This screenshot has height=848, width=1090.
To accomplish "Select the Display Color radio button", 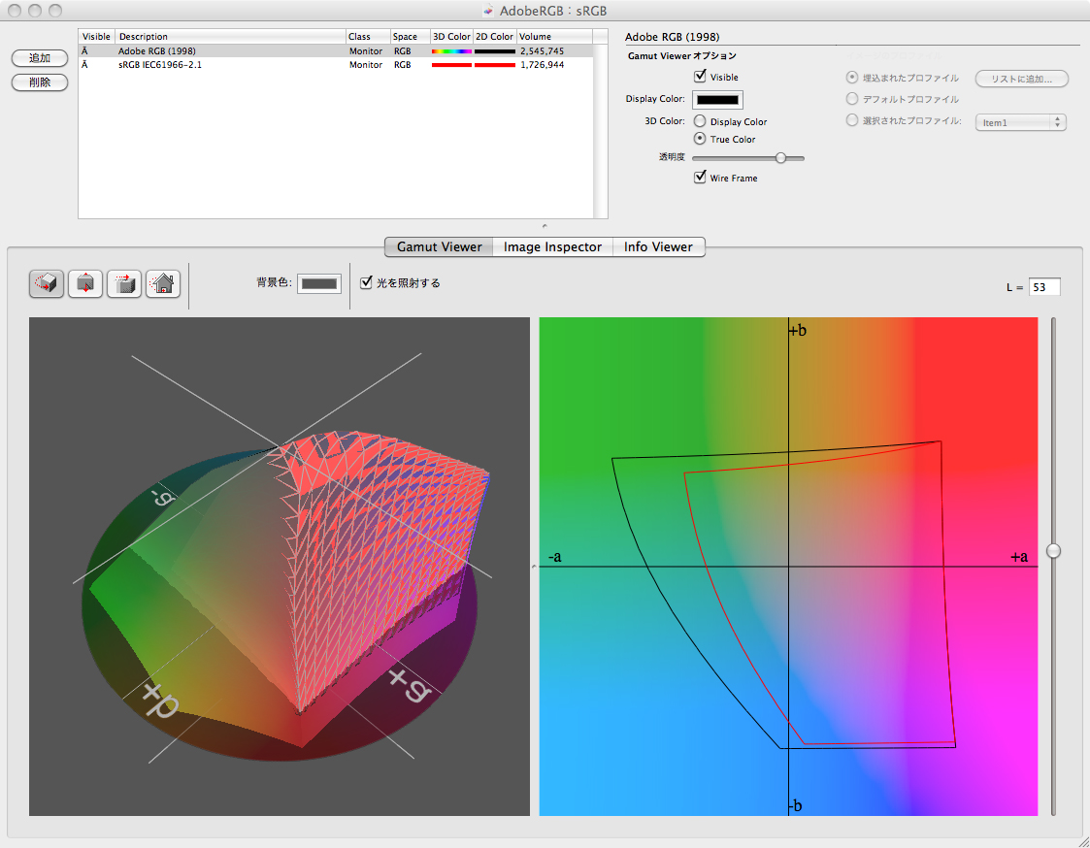I will point(700,121).
